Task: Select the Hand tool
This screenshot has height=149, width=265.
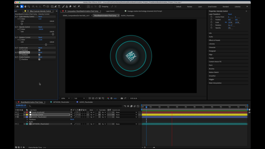Action: coord(25,6)
